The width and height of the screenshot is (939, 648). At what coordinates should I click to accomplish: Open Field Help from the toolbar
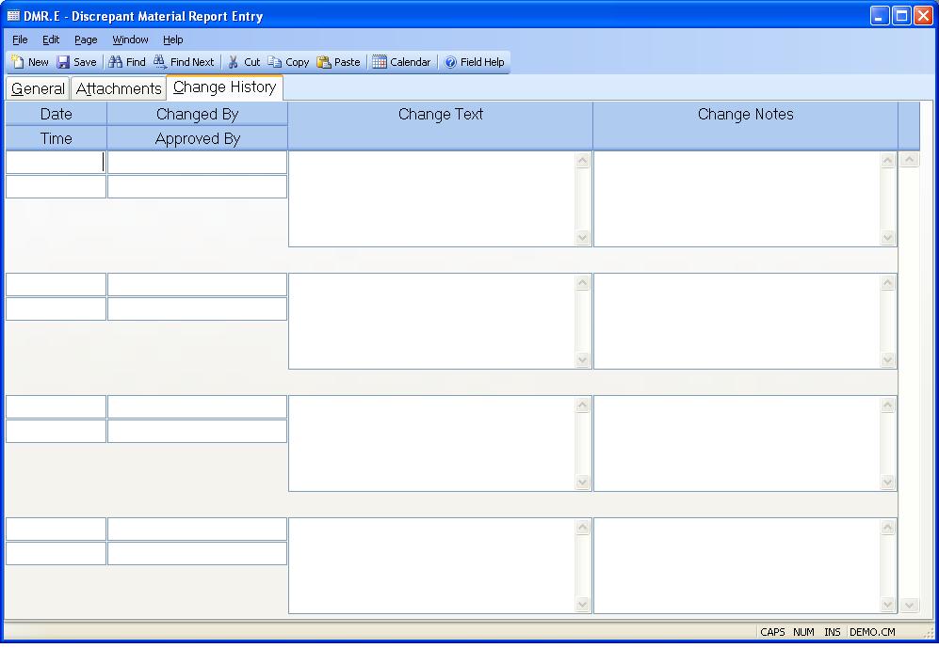(x=451, y=62)
